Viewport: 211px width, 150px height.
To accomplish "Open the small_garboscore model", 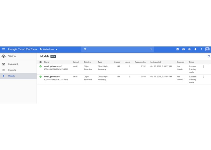I will 52,77.
